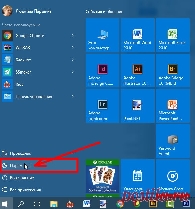Click the Windows Start button on taskbar
This screenshot has height=209, width=195.
5,204
